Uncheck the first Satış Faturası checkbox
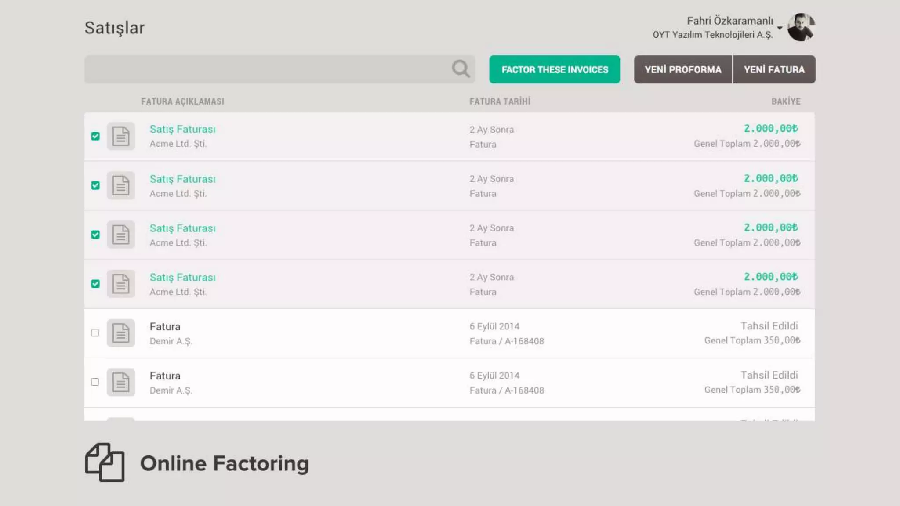Screen dimensions: 900x506 (95, 136)
